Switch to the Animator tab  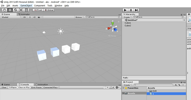pyautogui.click(x=24, y=14)
